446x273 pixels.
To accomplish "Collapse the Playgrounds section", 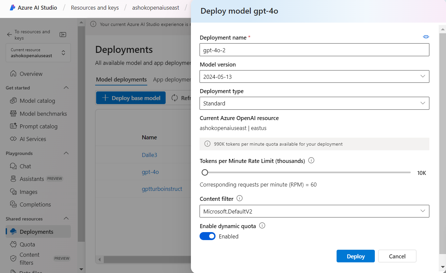I will click(x=66, y=153).
